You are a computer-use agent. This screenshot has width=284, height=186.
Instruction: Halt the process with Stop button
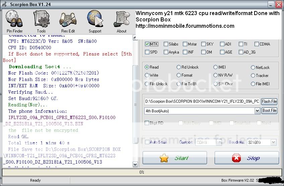(x=247, y=158)
